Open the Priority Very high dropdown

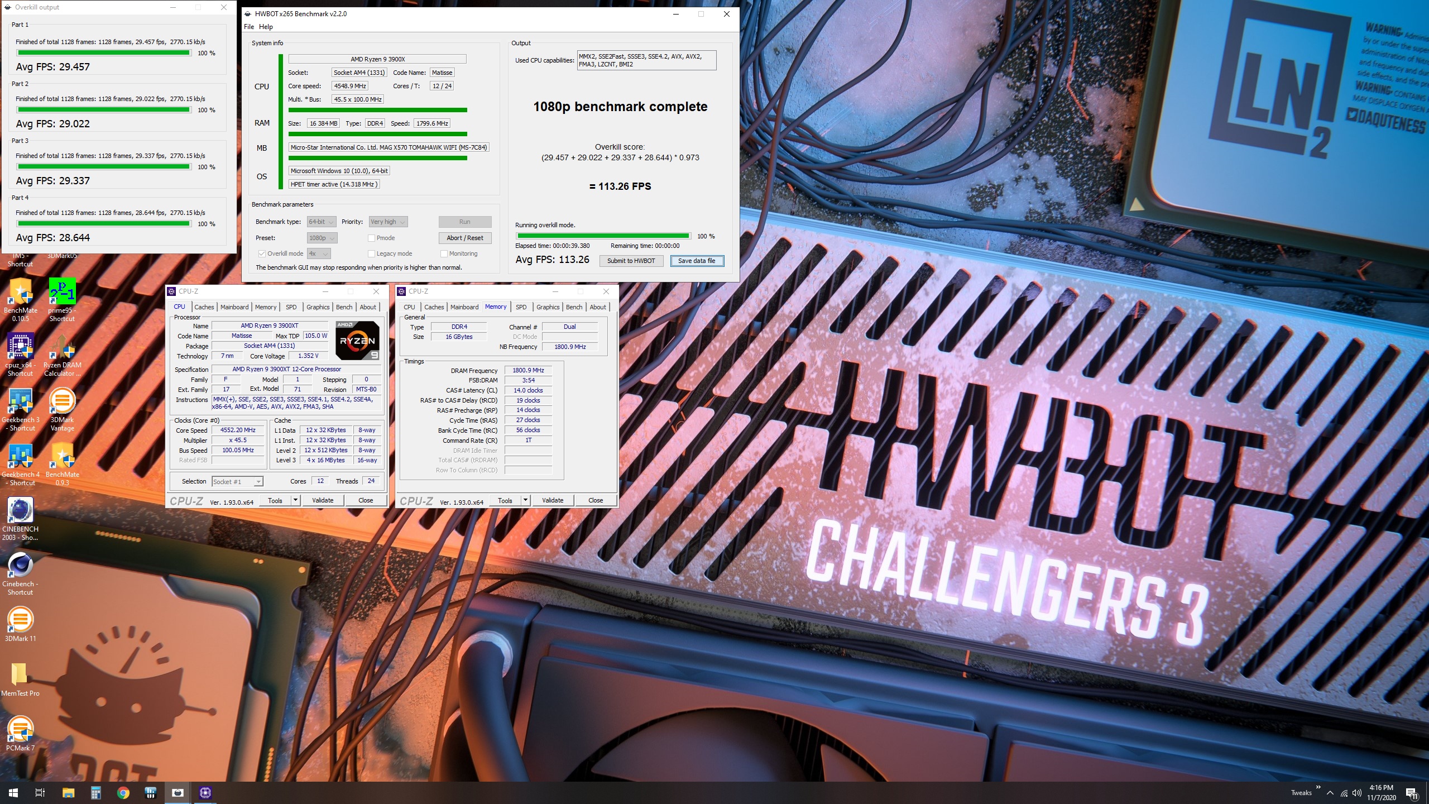click(388, 222)
